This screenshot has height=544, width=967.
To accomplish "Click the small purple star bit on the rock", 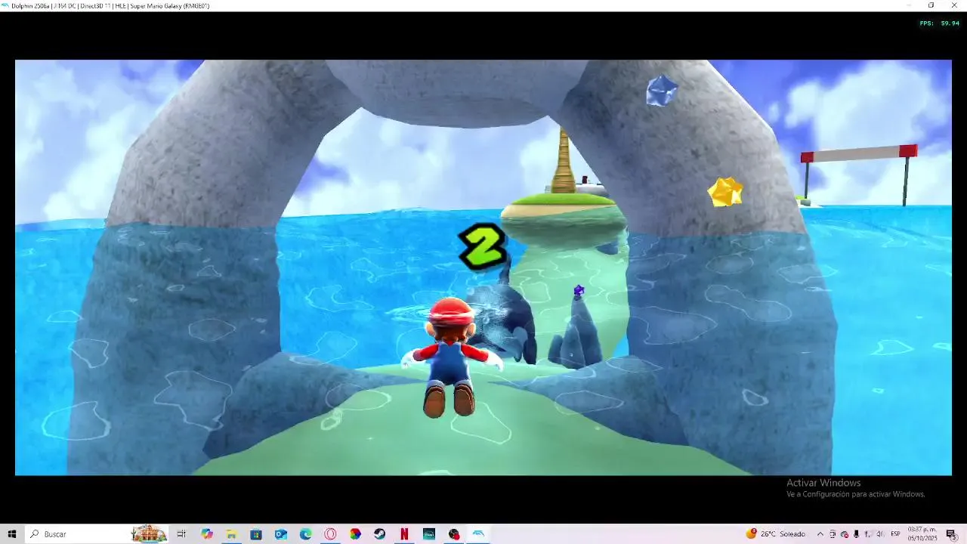I will pos(579,290).
